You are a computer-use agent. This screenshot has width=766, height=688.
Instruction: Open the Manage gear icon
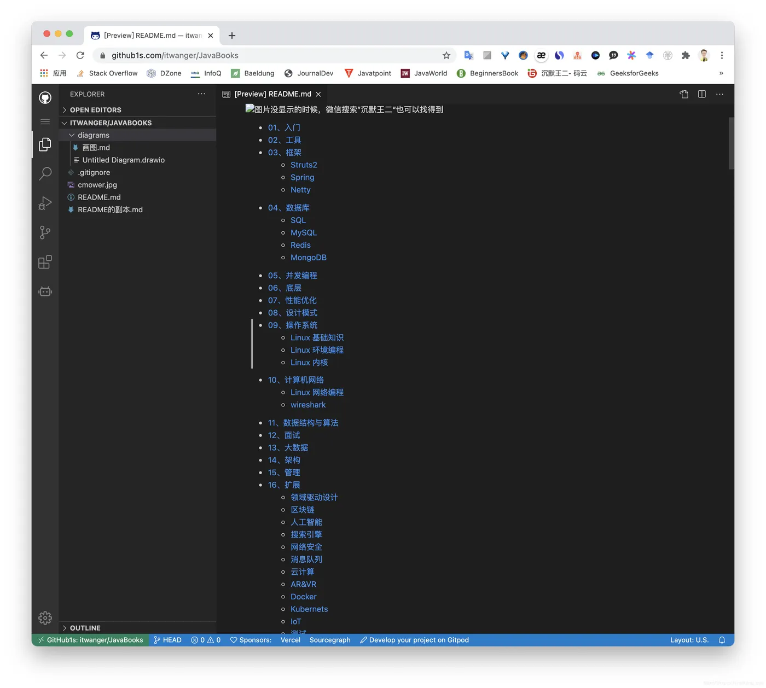pos(45,618)
